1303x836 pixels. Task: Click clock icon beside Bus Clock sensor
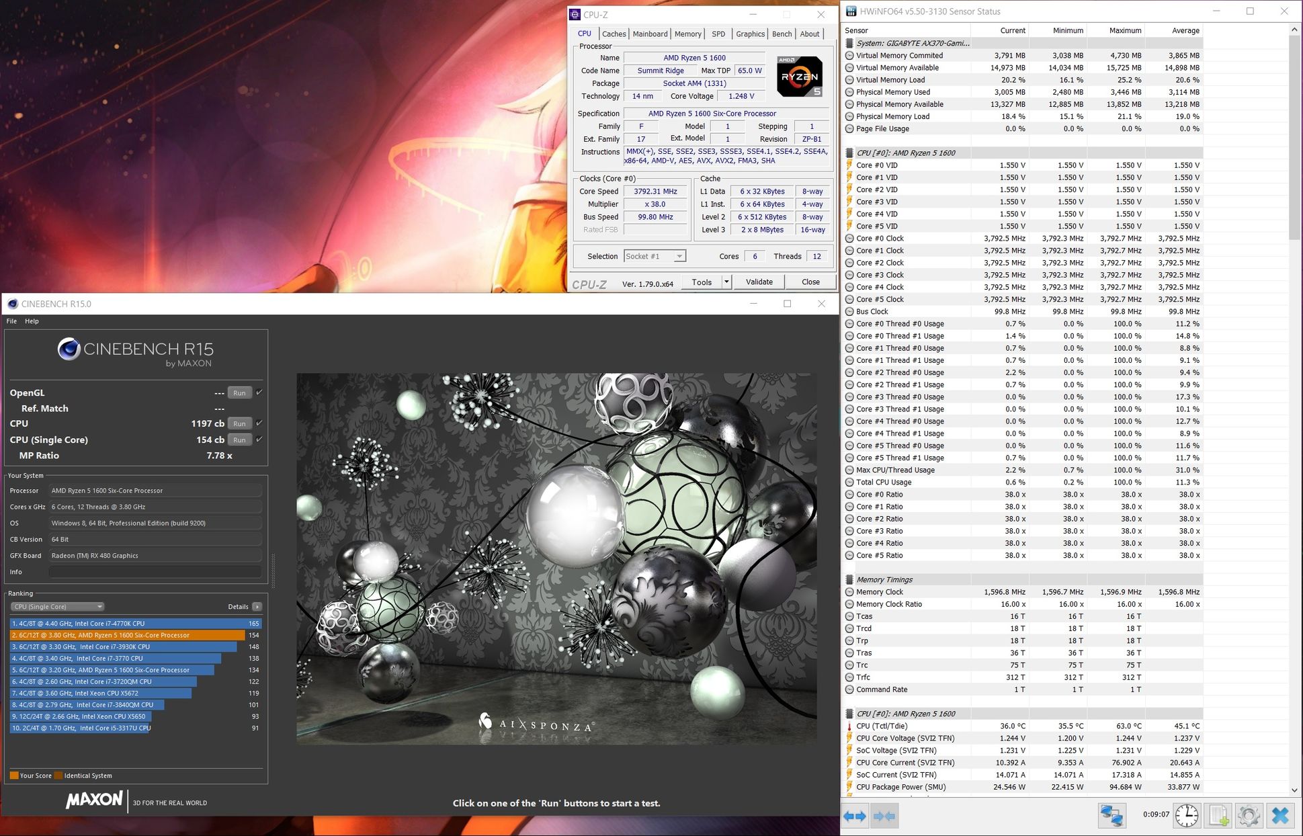[849, 312]
